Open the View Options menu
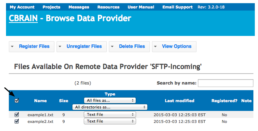Image resolution: width=258 pixels, height=131 pixels. [x=174, y=46]
